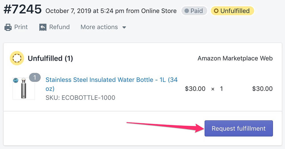
Task: Click the More actions menu label
Action: [99, 27]
